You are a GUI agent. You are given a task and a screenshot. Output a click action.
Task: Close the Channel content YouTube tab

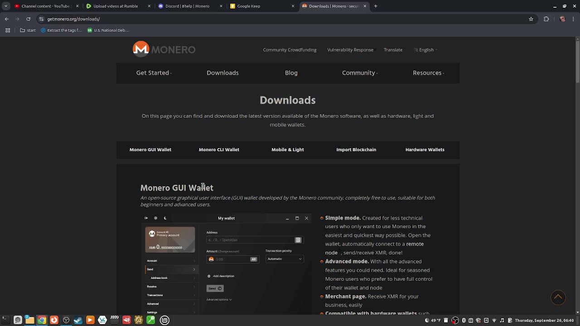[x=77, y=6]
